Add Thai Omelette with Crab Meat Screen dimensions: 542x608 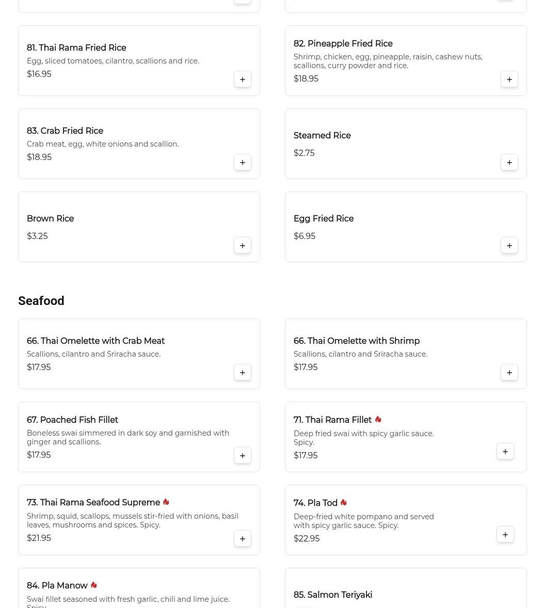tap(243, 373)
